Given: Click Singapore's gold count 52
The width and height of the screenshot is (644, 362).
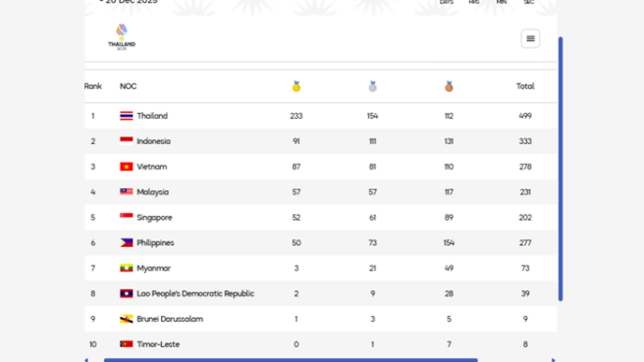Looking at the screenshot, I should (296, 218).
